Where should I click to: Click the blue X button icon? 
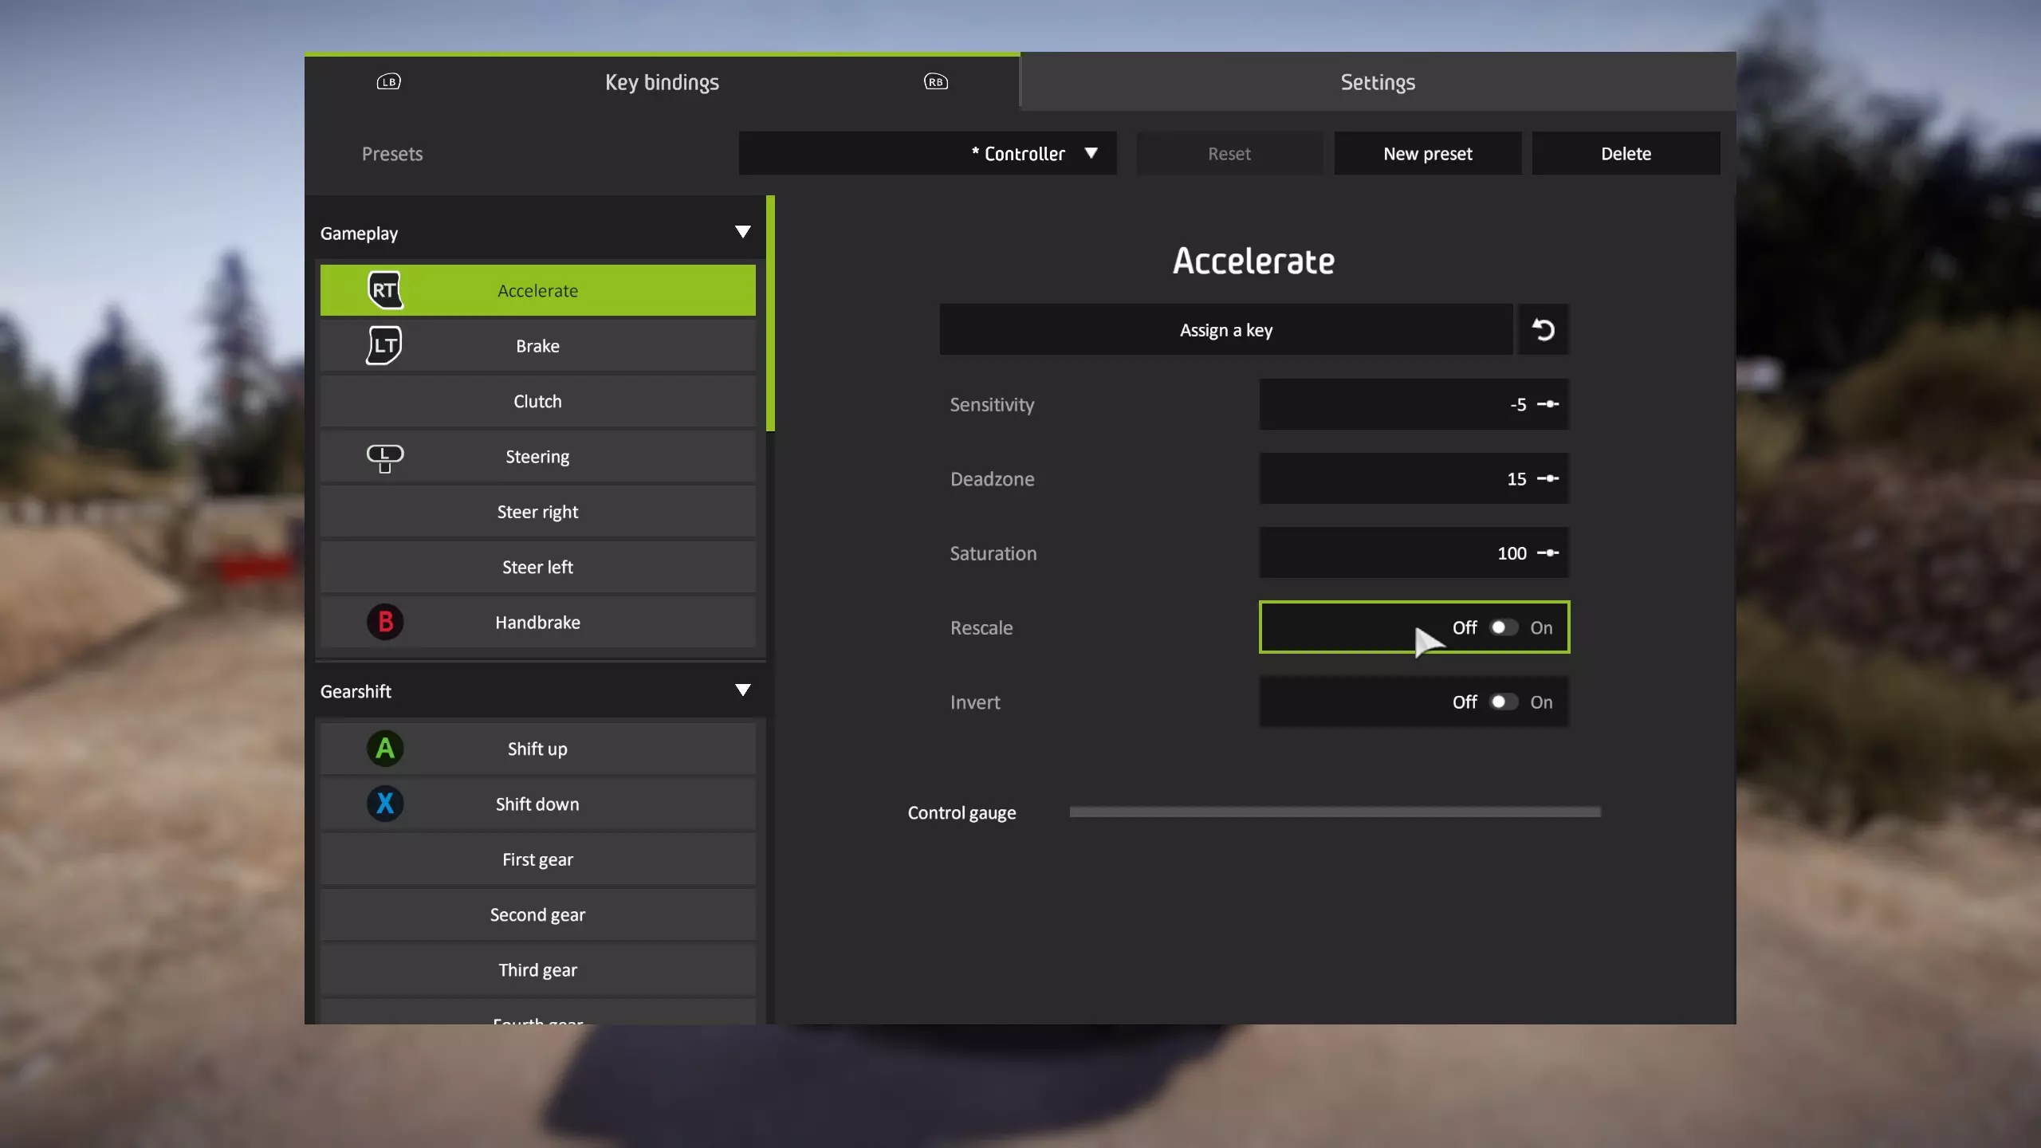(x=384, y=804)
